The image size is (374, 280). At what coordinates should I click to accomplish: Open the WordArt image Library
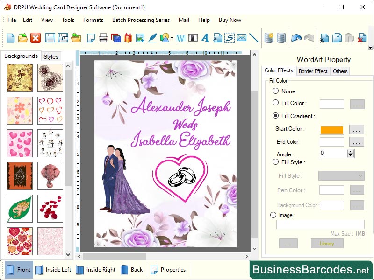point(327,243)
